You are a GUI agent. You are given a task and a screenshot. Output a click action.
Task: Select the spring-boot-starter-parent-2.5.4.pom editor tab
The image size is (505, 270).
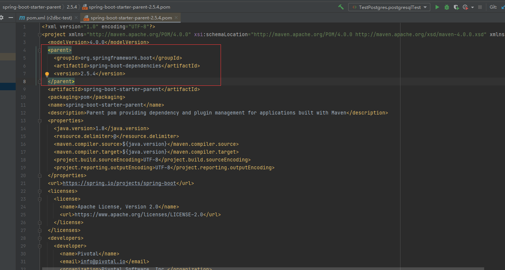131,18
